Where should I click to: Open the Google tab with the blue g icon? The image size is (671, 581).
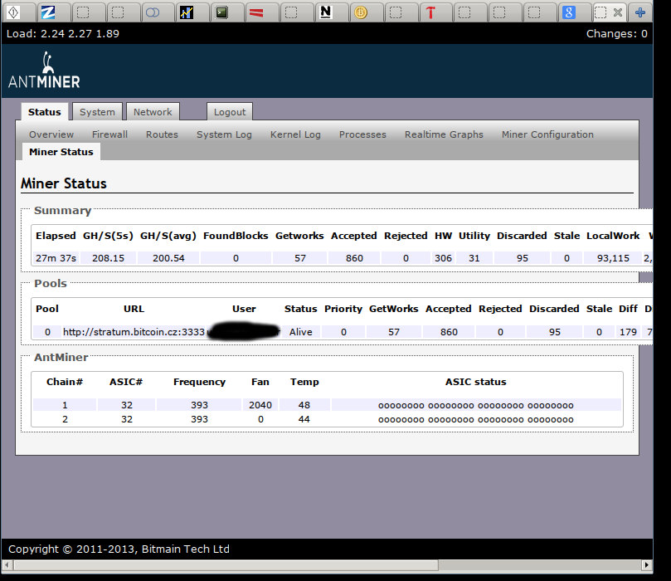568,12
